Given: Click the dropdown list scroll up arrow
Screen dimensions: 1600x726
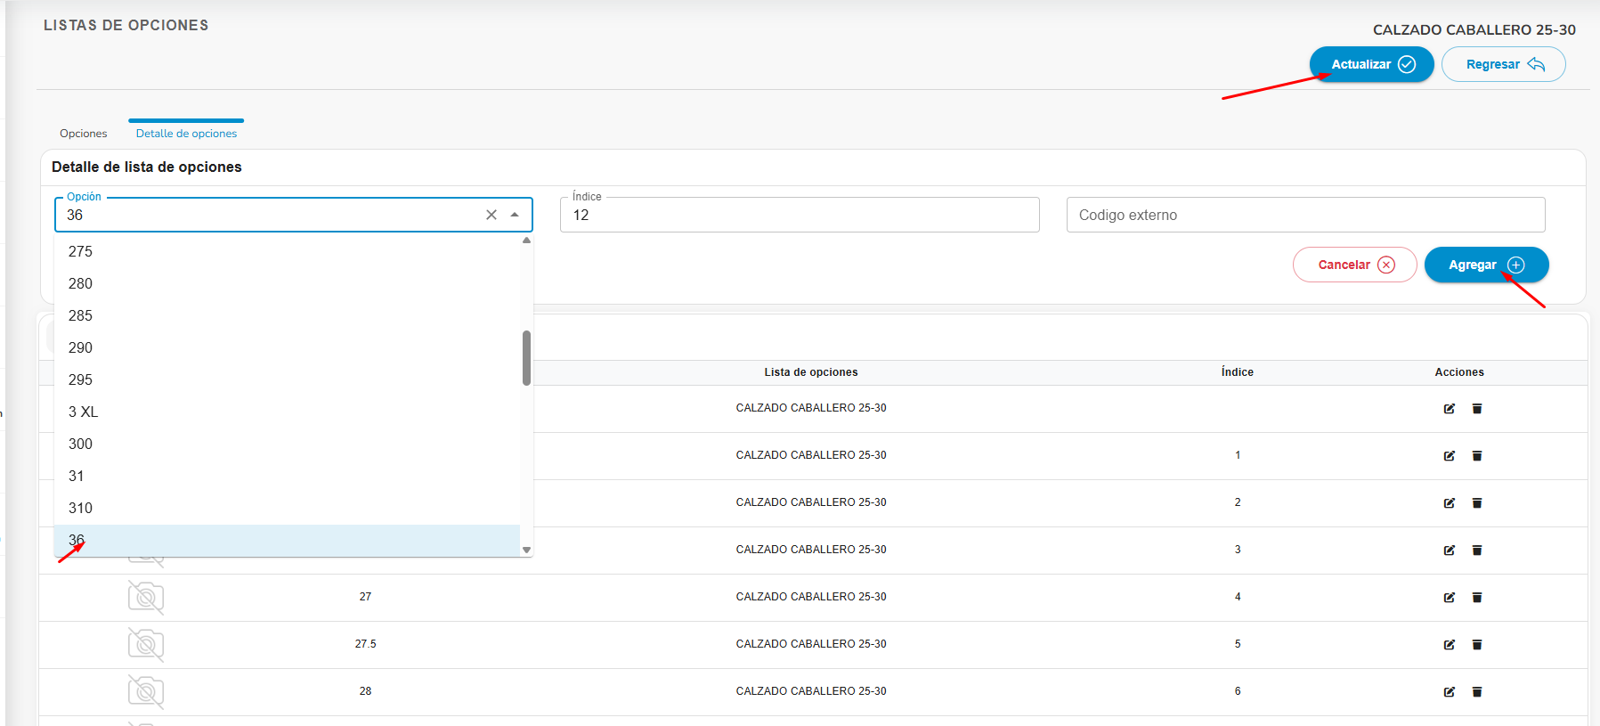Looking at the screenshot, I should coord(526,241).
